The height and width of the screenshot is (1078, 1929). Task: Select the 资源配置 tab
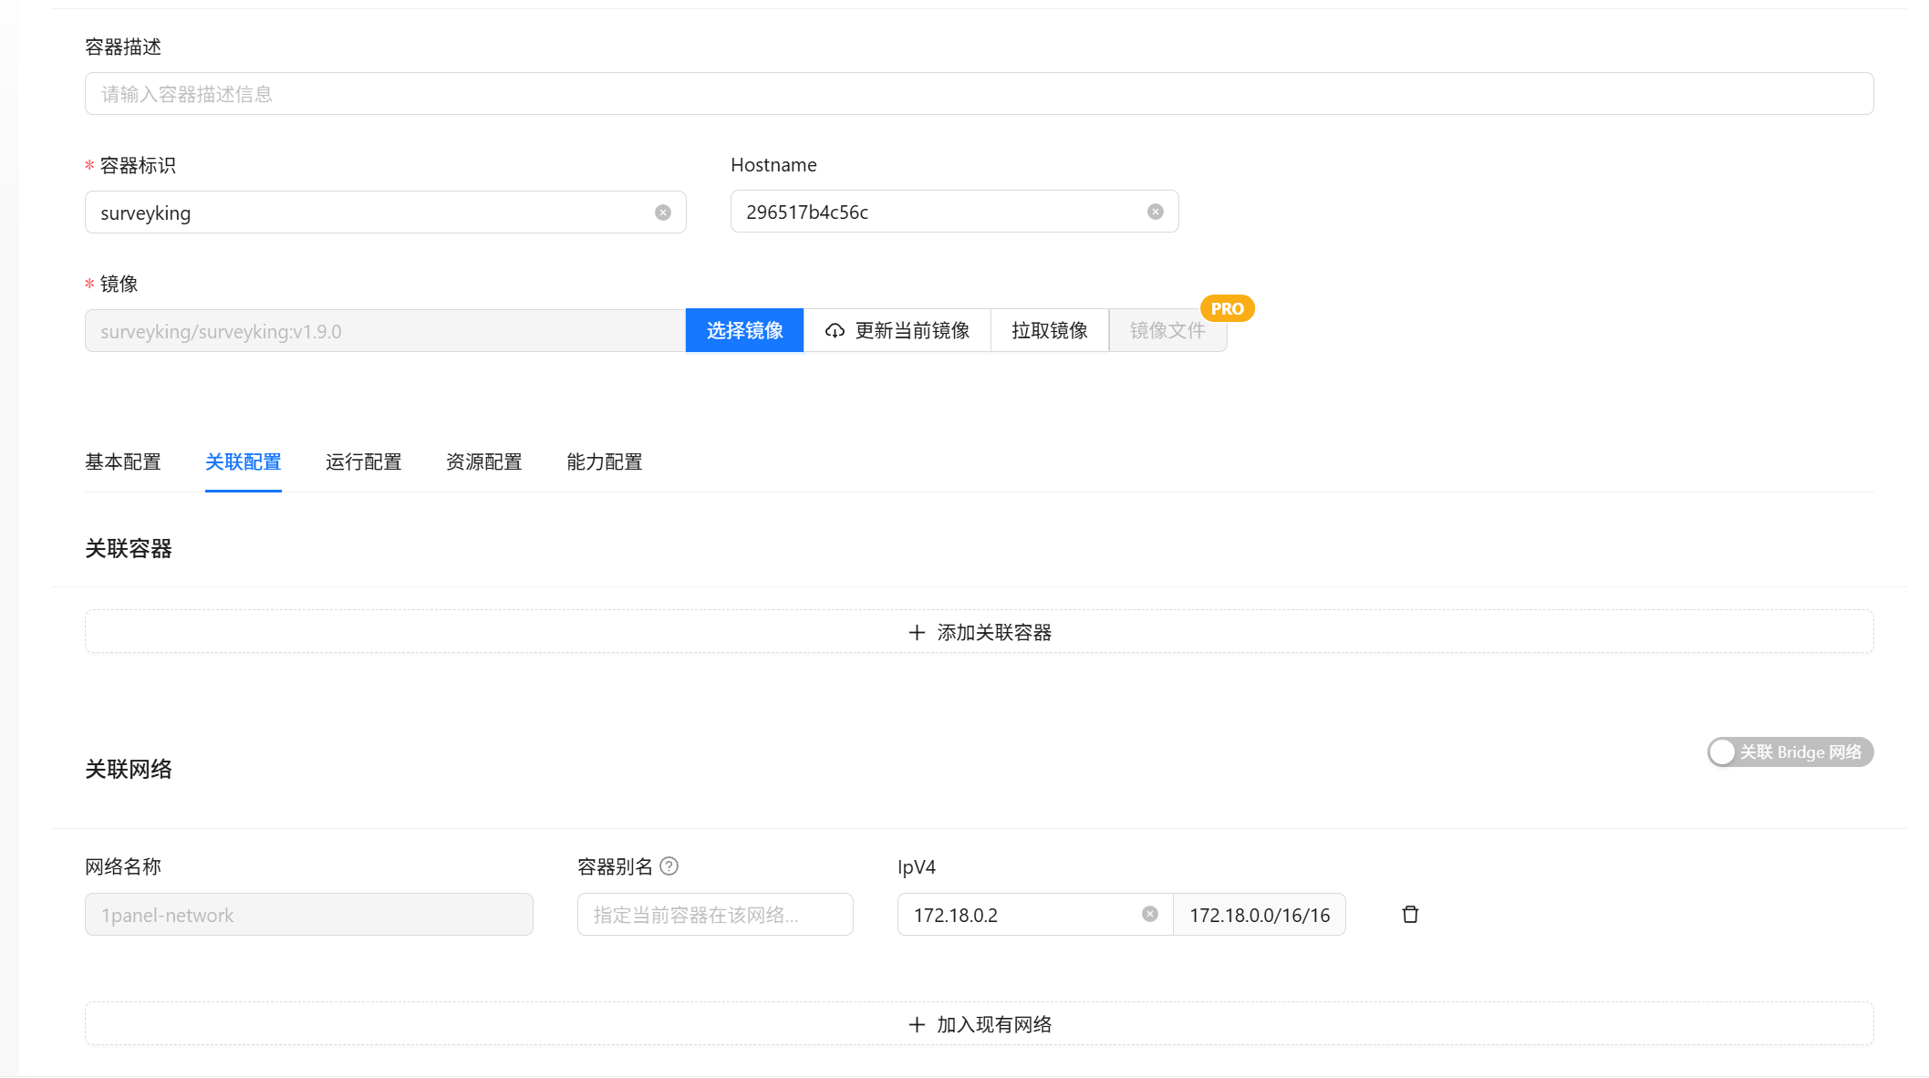point(484,462)
